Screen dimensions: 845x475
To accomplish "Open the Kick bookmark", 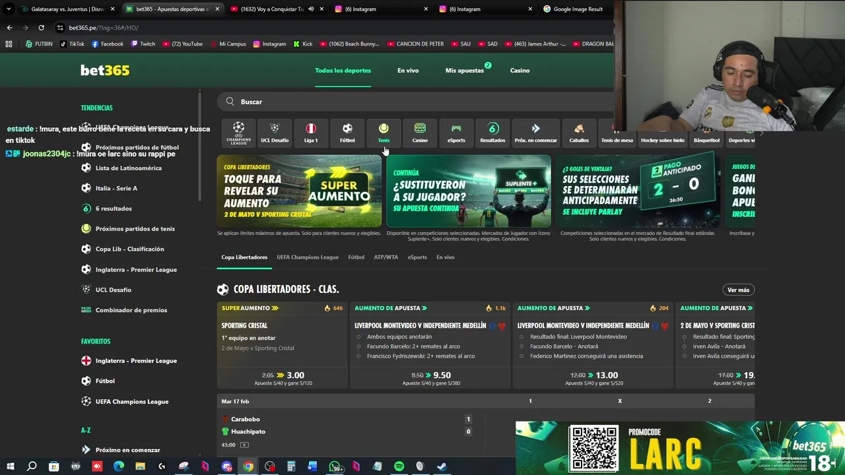I will [302, 44].
